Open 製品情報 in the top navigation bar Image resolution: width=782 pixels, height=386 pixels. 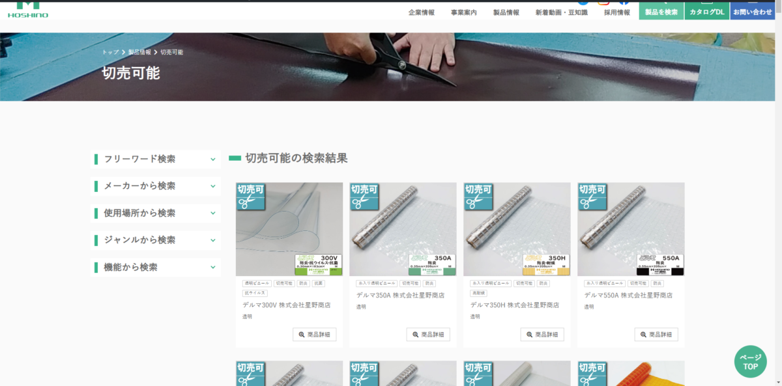point(506,12)
